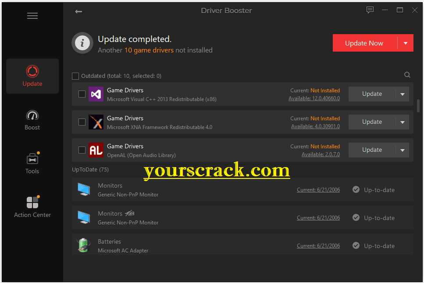The image size is (424, 283).
Task: Expand the Update Now dropdown arrow
Action: tap(405, 43)
